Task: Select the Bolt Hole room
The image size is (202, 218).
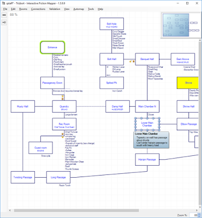Action: tap(112, 24)
